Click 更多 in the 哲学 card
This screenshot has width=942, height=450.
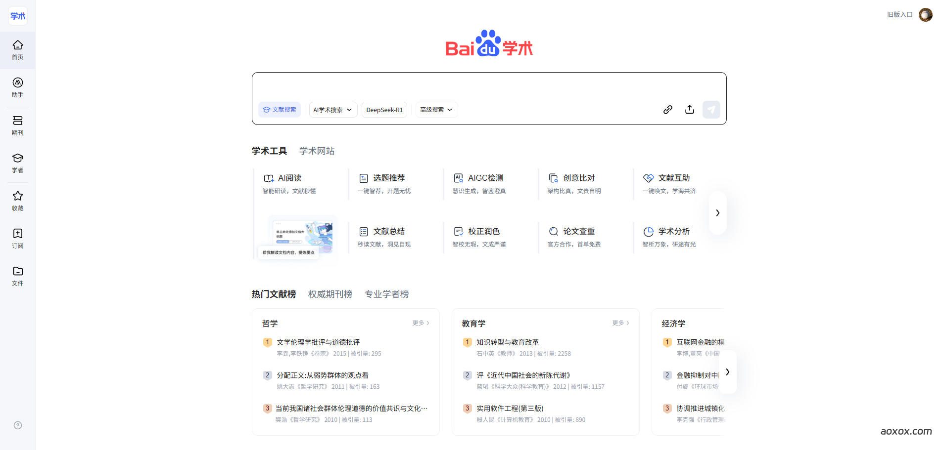click(421, 323)
